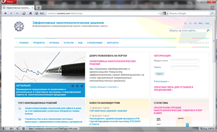Open a new tab with plus button

click(39, 8)
